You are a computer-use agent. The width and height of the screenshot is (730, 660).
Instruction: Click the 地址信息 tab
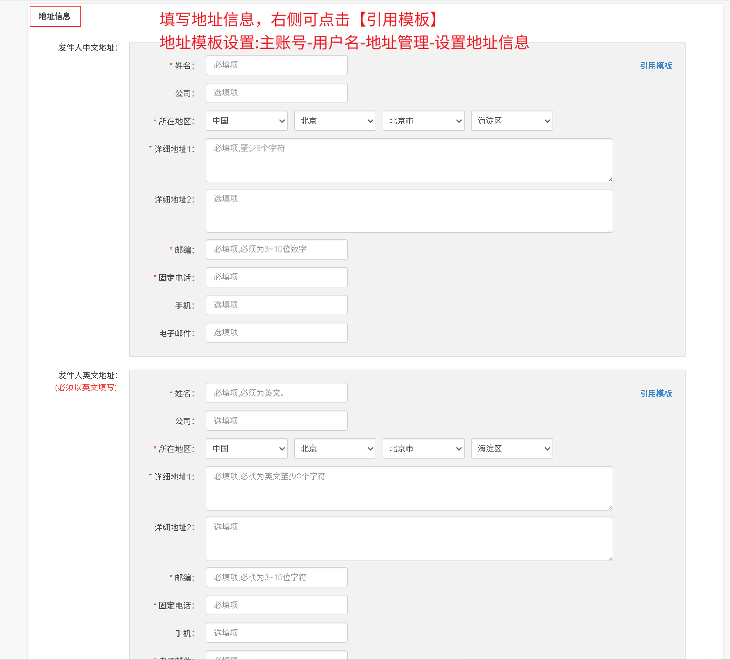pyautogui.click(x=55, y=17)
